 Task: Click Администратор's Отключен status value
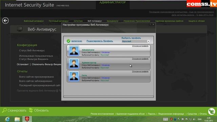[105, 65]
